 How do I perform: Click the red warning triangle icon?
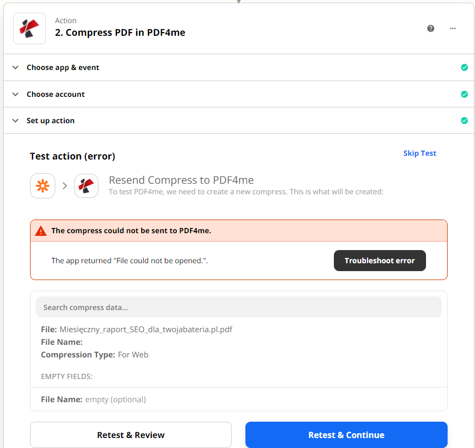coord(41,231)
